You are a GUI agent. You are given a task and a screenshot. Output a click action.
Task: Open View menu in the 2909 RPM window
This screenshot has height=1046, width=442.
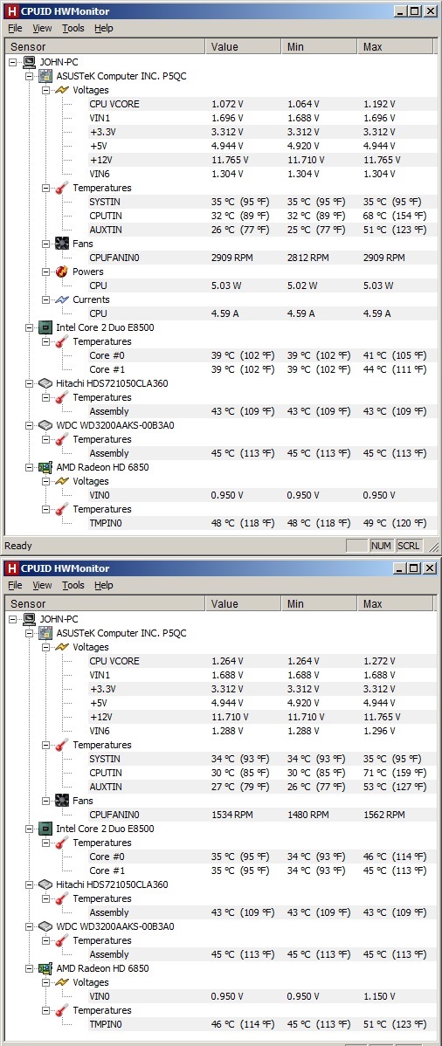42,28
